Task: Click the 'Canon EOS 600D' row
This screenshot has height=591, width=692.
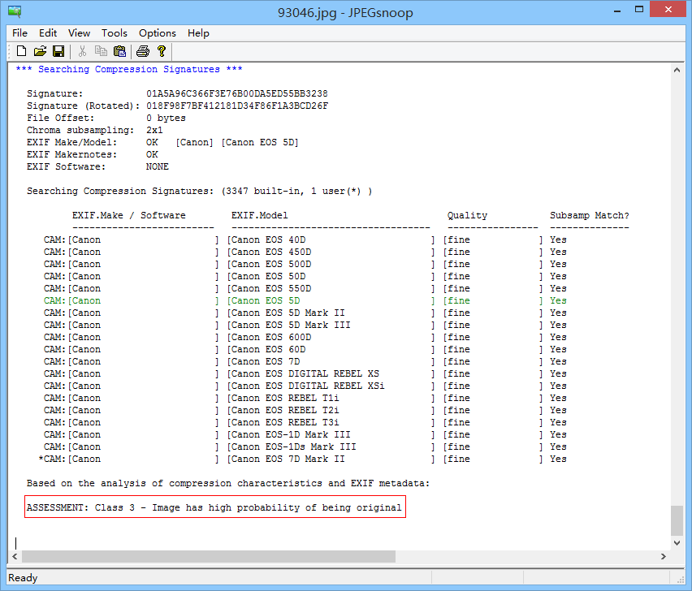Action: [305, 337]
